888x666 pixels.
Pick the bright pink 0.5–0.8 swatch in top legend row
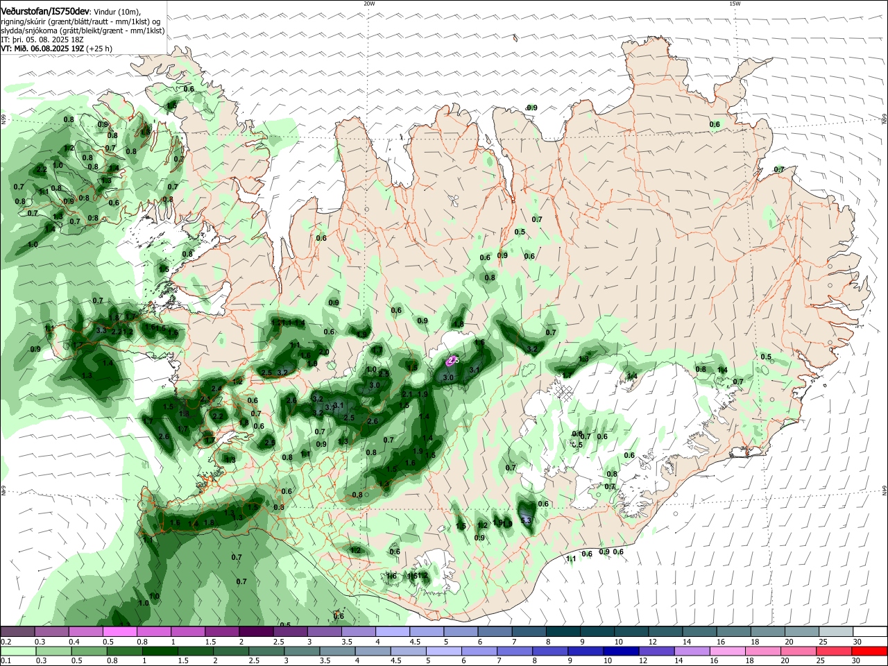click(120, 632)
